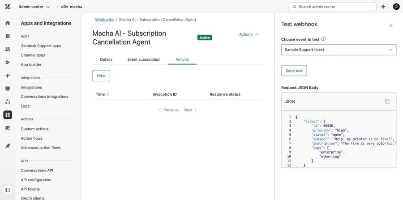
Task: Copy the JSON body with copy icon
Action: point(387,101)
